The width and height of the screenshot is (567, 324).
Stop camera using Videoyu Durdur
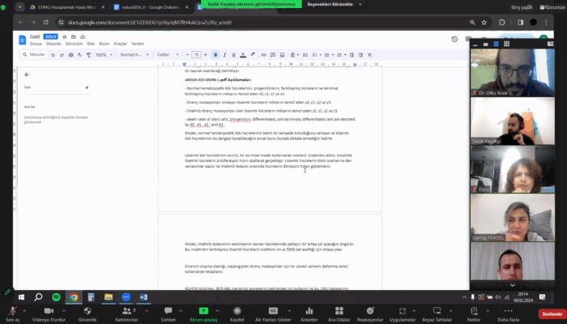click(48, 311)
